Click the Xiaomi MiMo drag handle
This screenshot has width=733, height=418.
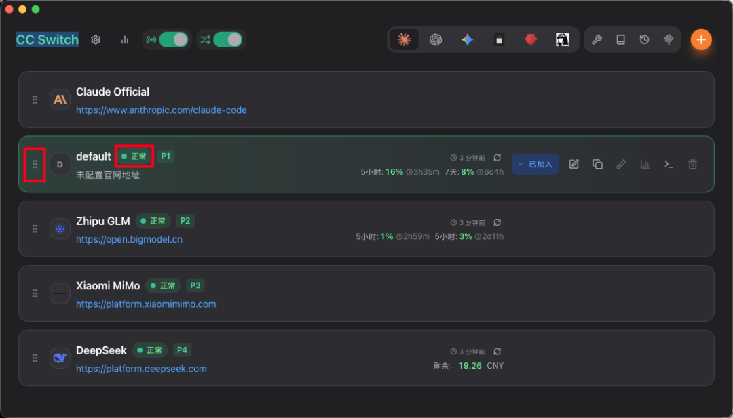(35, 293)
